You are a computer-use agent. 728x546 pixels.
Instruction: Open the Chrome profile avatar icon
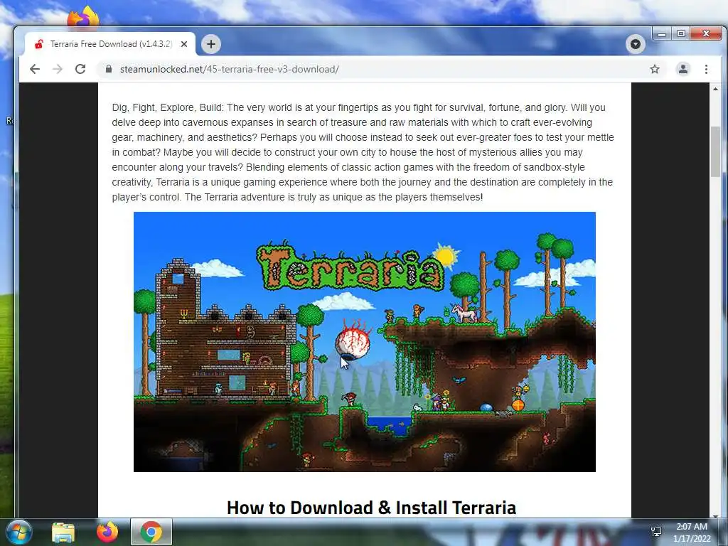coord(683,69)
